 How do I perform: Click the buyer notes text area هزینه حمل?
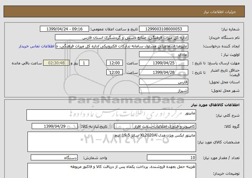click(112, 170)
